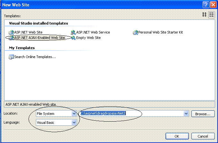Screen dimensions: 218x143
Task: Expand the Language dropdown arrow
Action: pyautogui.click(x=74, y=123)
